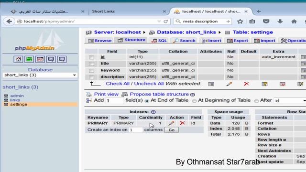Open Server: localhost breadcrumb
Image resolution: width=306 pixels, height=172 pixels.
click(117, 32)
